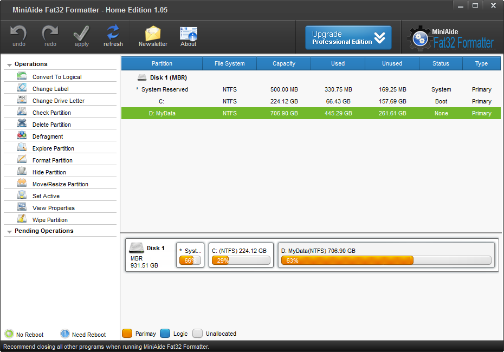Sort by the File System column header
The height and width of the screenshot is (352, 504).
click(229, 63)
